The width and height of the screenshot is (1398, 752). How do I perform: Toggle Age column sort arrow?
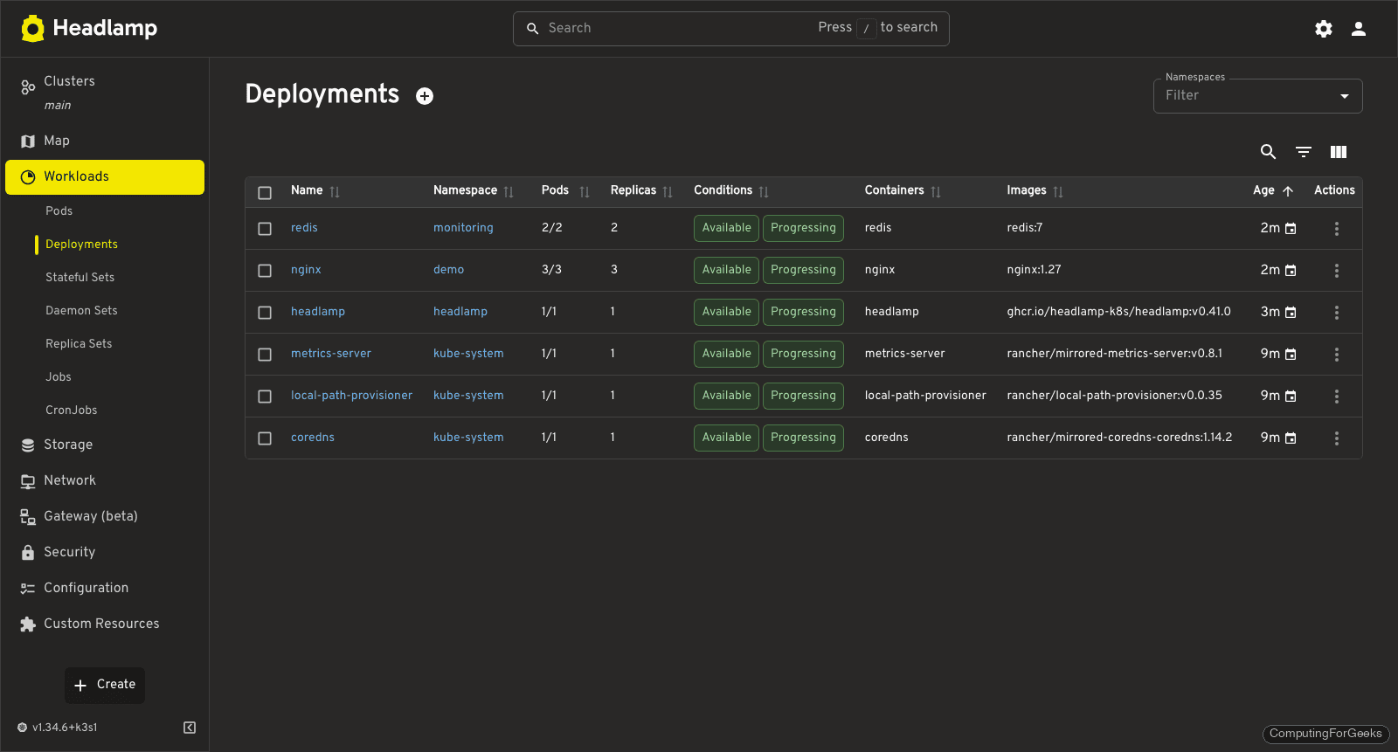pyautogui.click(x=1288, y=191)
